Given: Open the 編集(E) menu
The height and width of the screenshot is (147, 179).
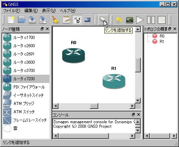Looking at the screenshot, I should coord(31,11).
